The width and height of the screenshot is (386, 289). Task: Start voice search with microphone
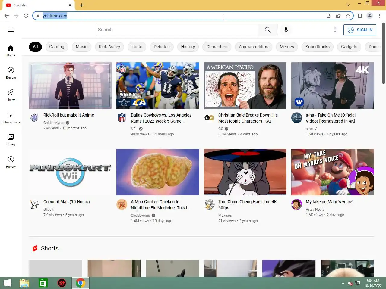286,30
